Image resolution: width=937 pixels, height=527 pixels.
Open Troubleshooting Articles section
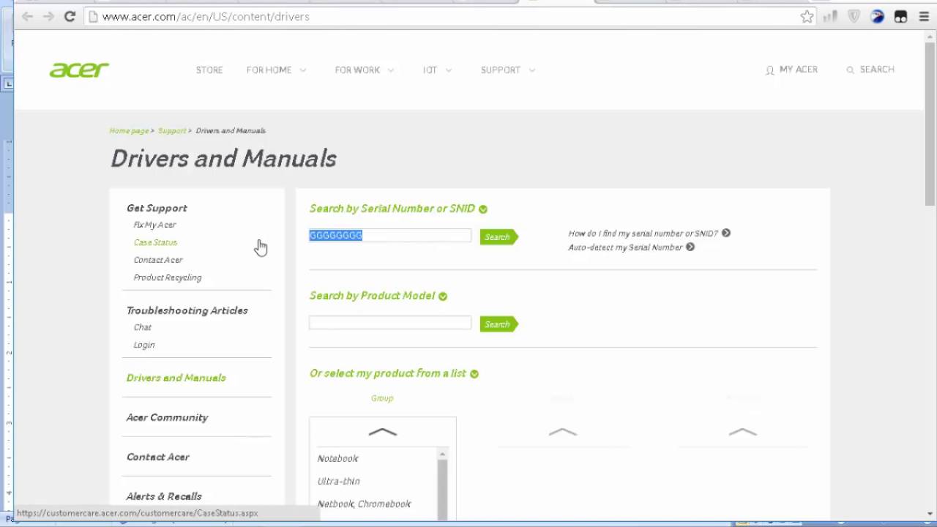point(187,310)
